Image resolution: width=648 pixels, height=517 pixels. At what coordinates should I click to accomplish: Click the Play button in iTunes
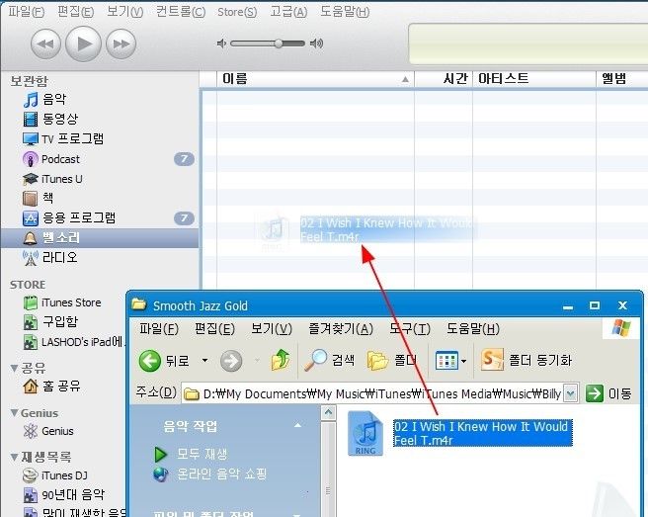click(84, 43)
